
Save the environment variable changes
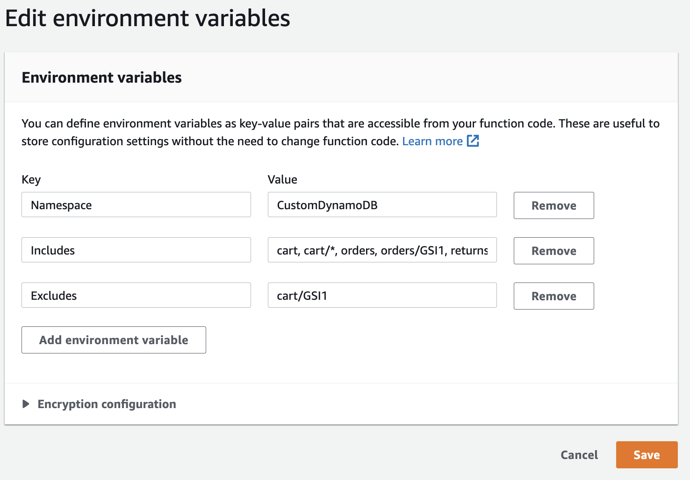pyautogui.click(x=647, y=454)
